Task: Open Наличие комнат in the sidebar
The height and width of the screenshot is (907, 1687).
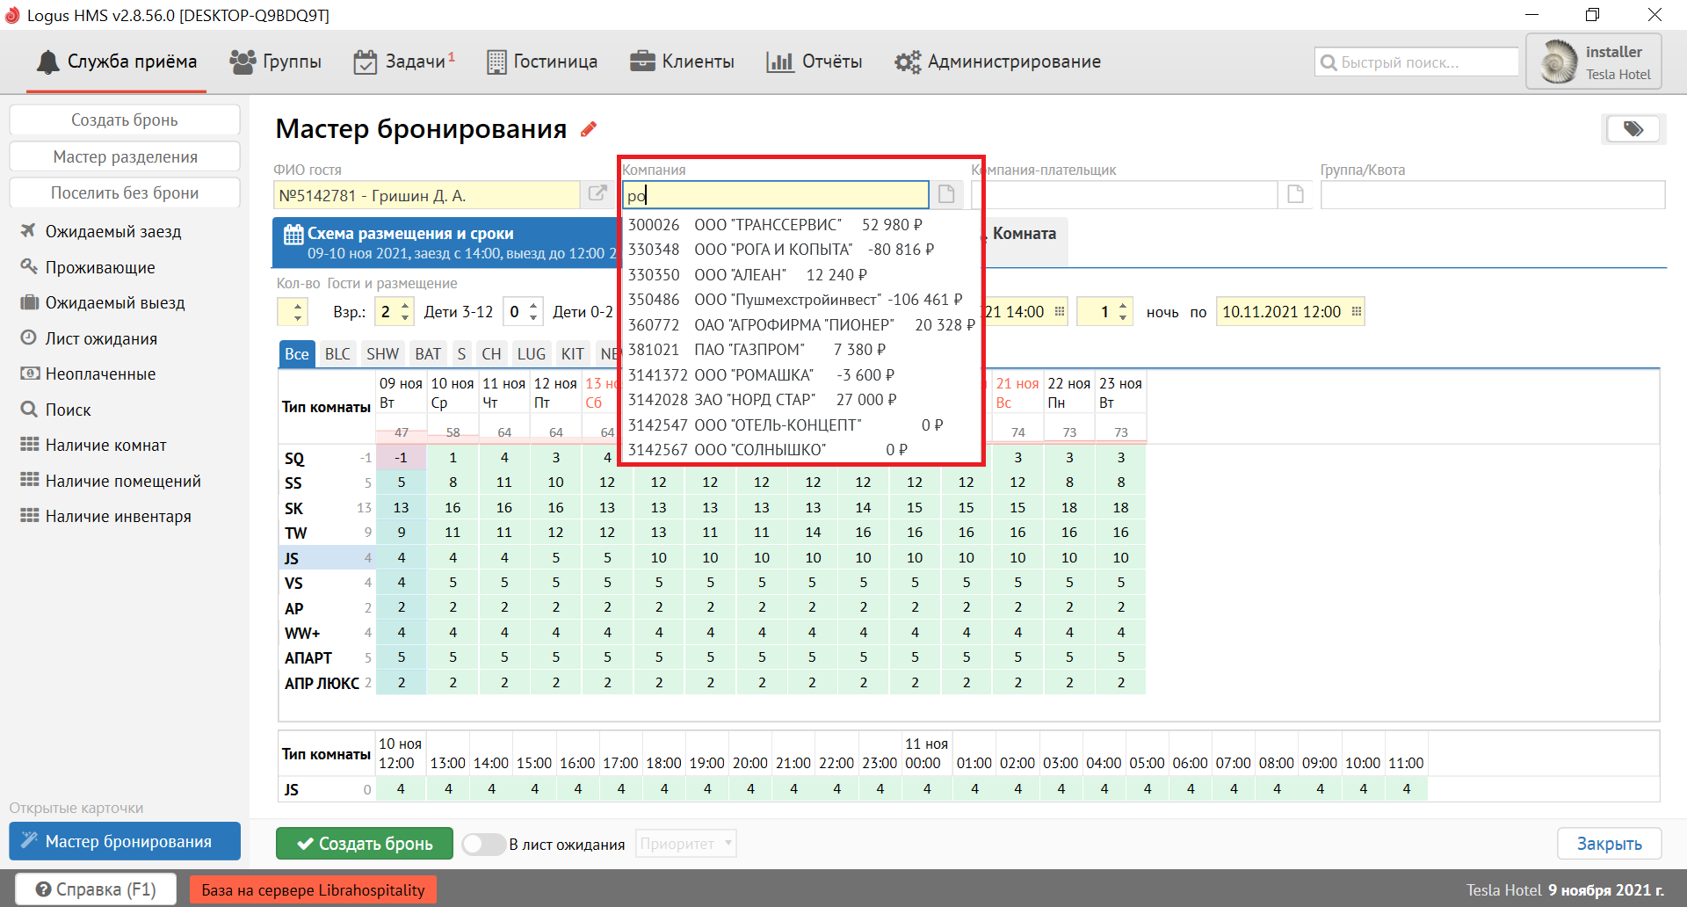Action: tap(105, 446)
